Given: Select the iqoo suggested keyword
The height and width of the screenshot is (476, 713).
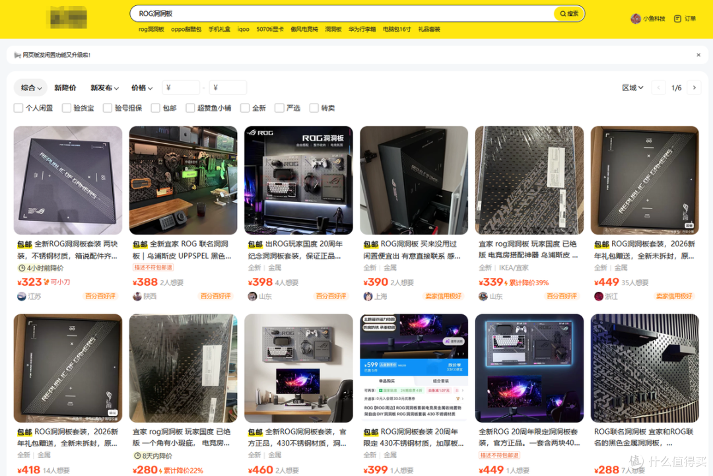Looking at the screenshot, I should coord(243,29).
